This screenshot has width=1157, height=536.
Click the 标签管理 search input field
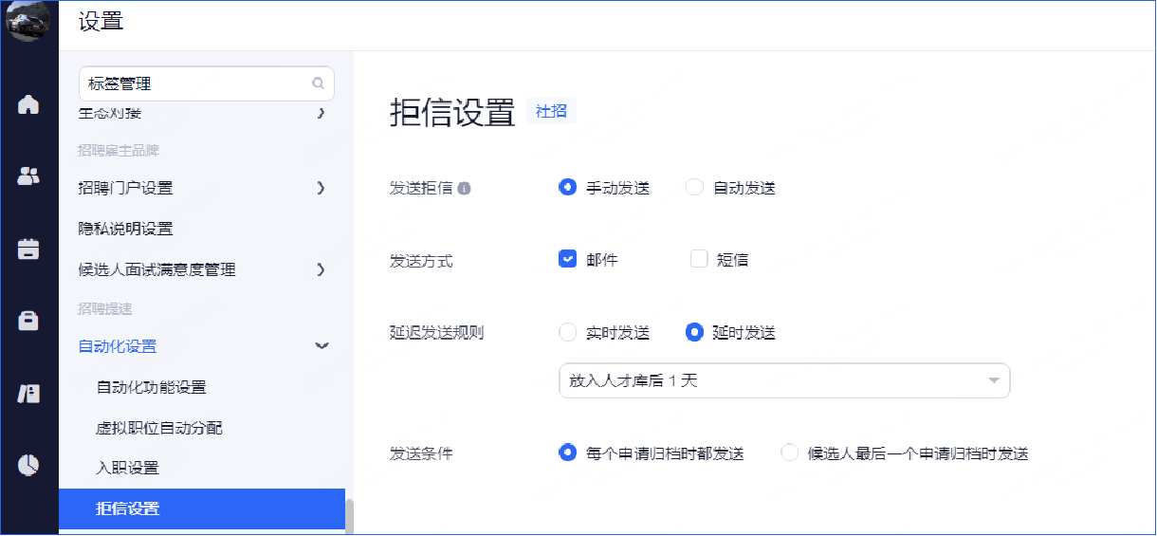(x=206, y=83)
